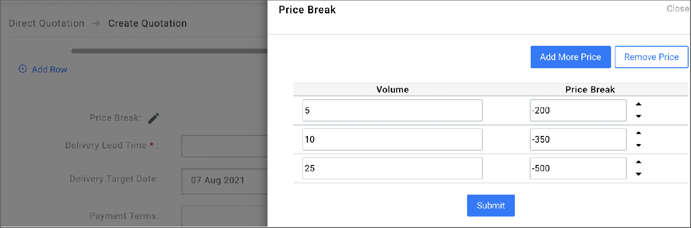Select the volume field containing 25
This screenshot has height=228, width=691.
pos(392,168)
